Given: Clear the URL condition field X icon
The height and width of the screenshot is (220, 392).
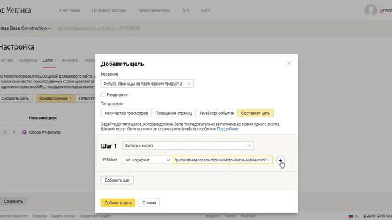Looking at the screenshot, I should (268, 160).
